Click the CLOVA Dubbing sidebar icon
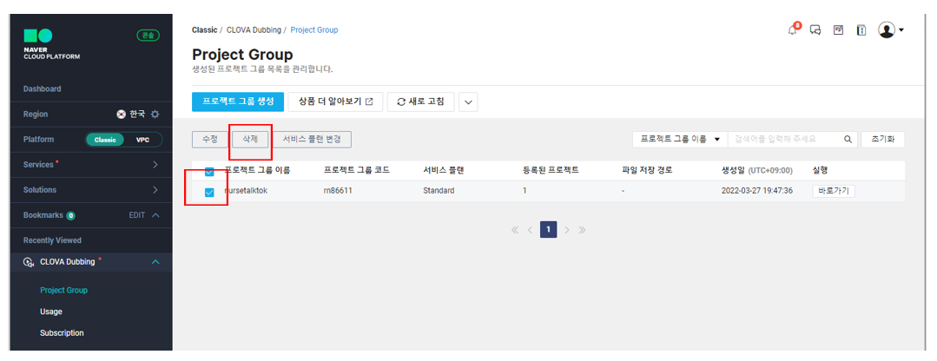 [x=28, y=262]
